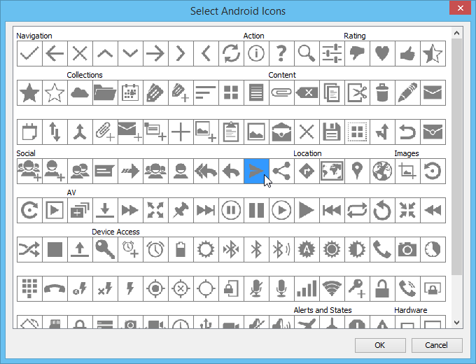This screenshot has height=364, width=476.
Task: Select the half-filled star rating icon
Action: click(x=433, y=53)
